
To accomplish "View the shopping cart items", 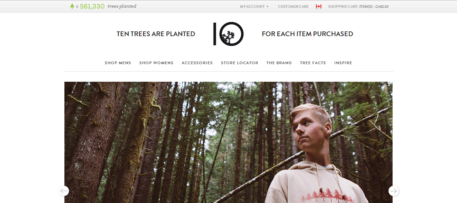I will coord(358,6).
